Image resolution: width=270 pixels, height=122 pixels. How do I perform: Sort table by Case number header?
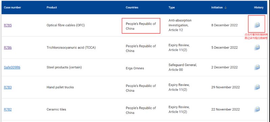[x=12, y=7]
